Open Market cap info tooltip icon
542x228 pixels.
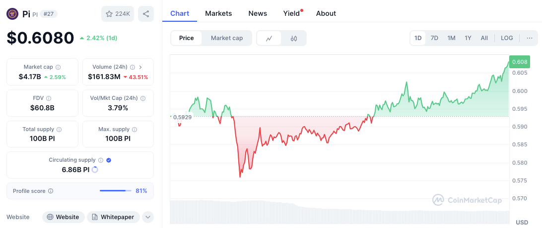58,67
